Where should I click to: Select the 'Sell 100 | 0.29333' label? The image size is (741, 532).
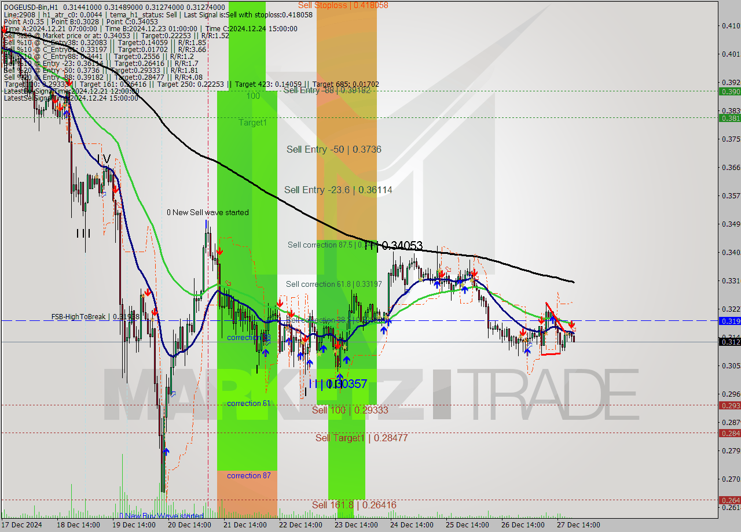coord(350,410)
